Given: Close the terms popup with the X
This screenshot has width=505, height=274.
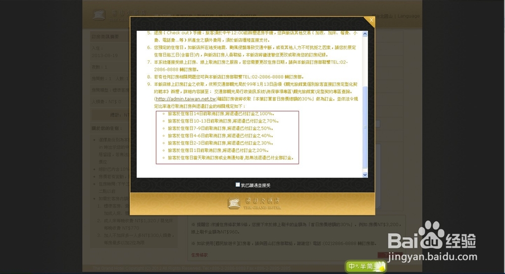Looking at the screenshot, I should 371,20.
